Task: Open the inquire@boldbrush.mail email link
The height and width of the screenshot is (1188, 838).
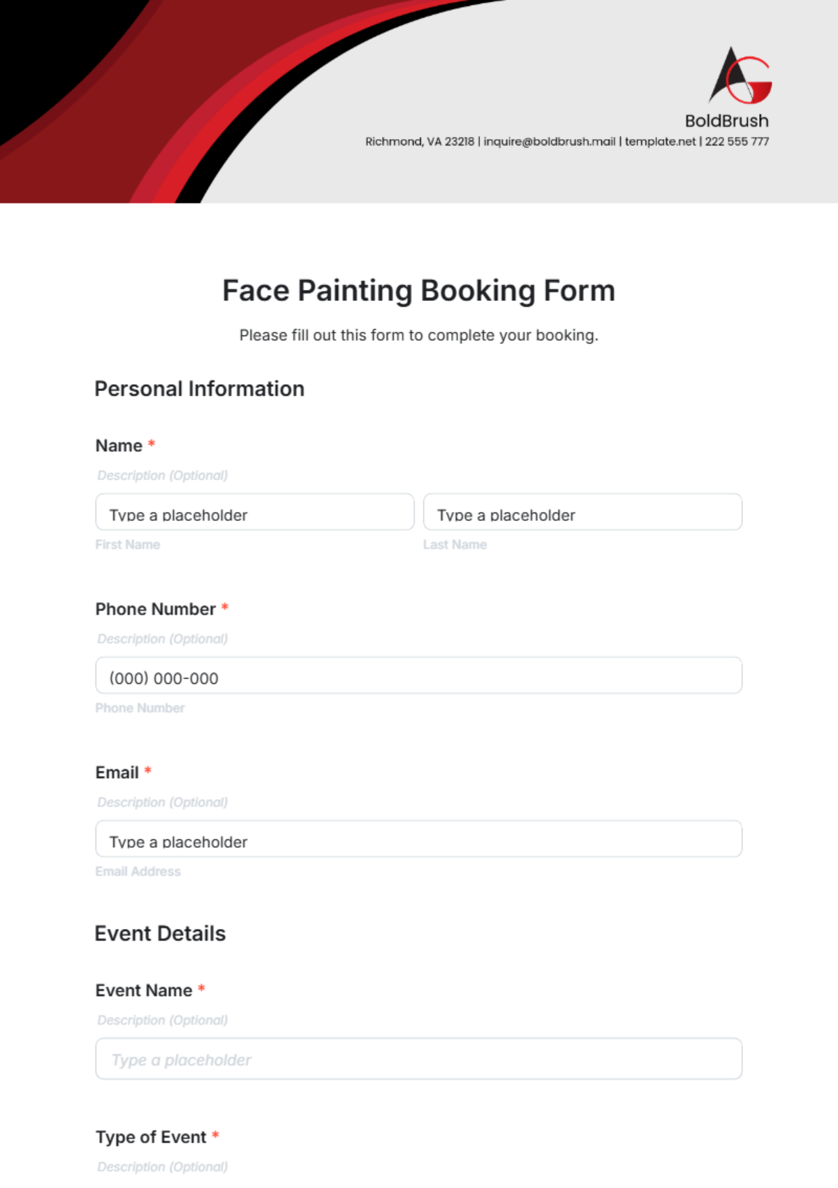Action: pyautogui.click(x=550, y=142)
